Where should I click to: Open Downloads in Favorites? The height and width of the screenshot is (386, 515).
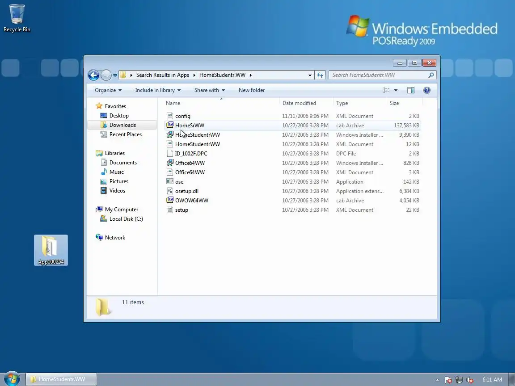pyautogui.click(x=122, y=125)
